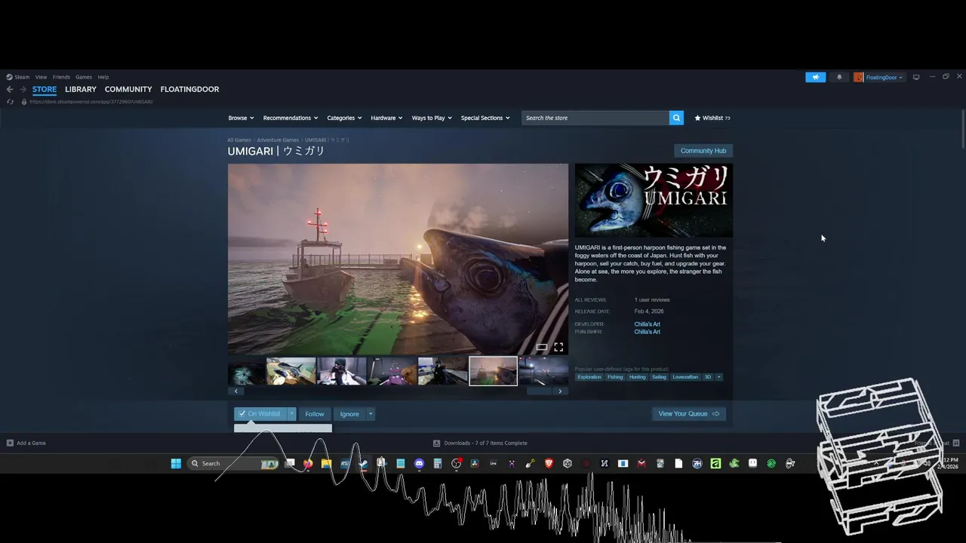Open the View menu

pyautogui.click(x=41, y=77)
